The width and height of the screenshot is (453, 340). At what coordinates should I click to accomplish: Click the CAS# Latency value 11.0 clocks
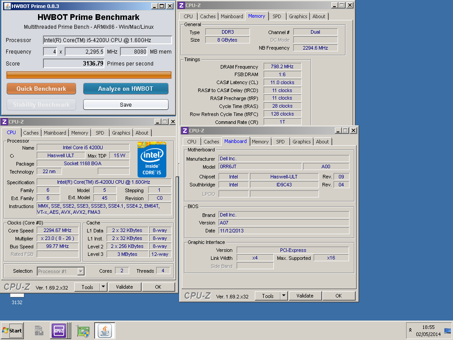pos(282,82)
